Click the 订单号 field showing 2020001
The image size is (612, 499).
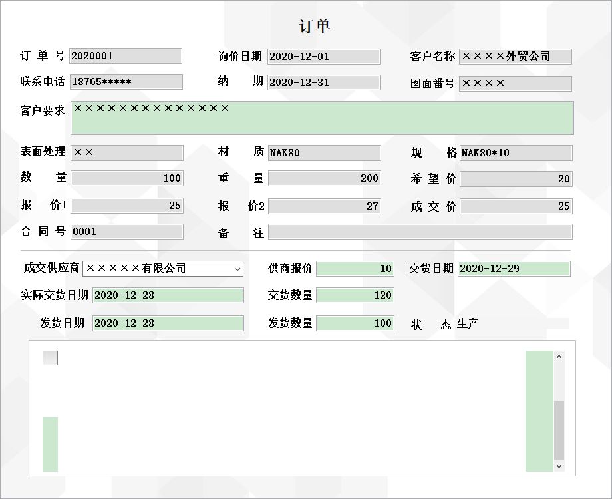click(x=126, y=56)
